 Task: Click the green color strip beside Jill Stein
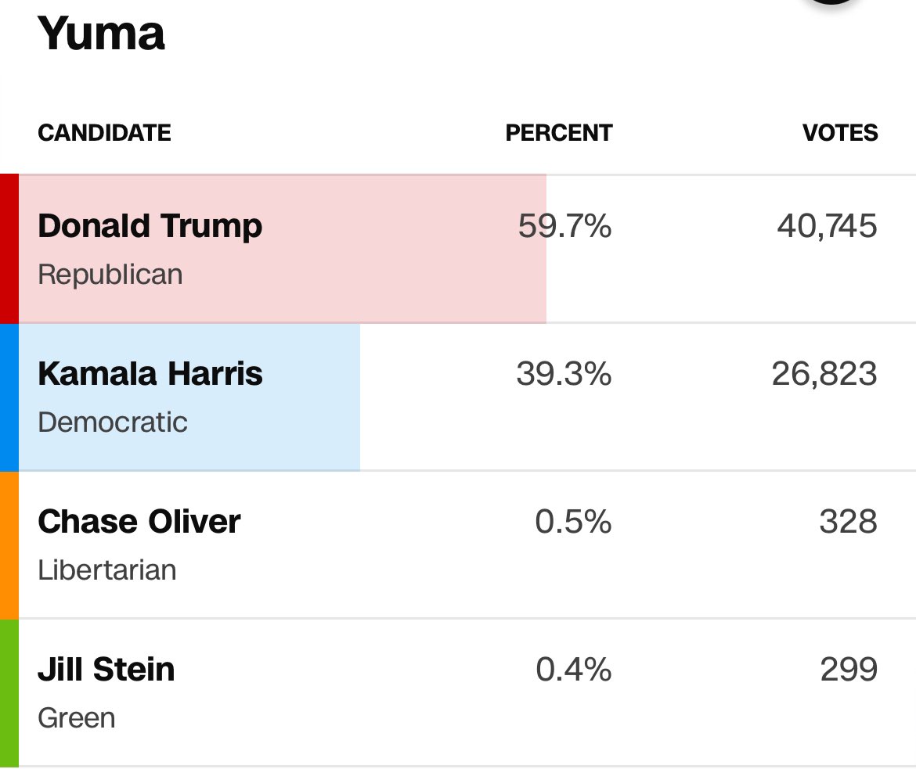pyautogui.click(x=9, y=692)
